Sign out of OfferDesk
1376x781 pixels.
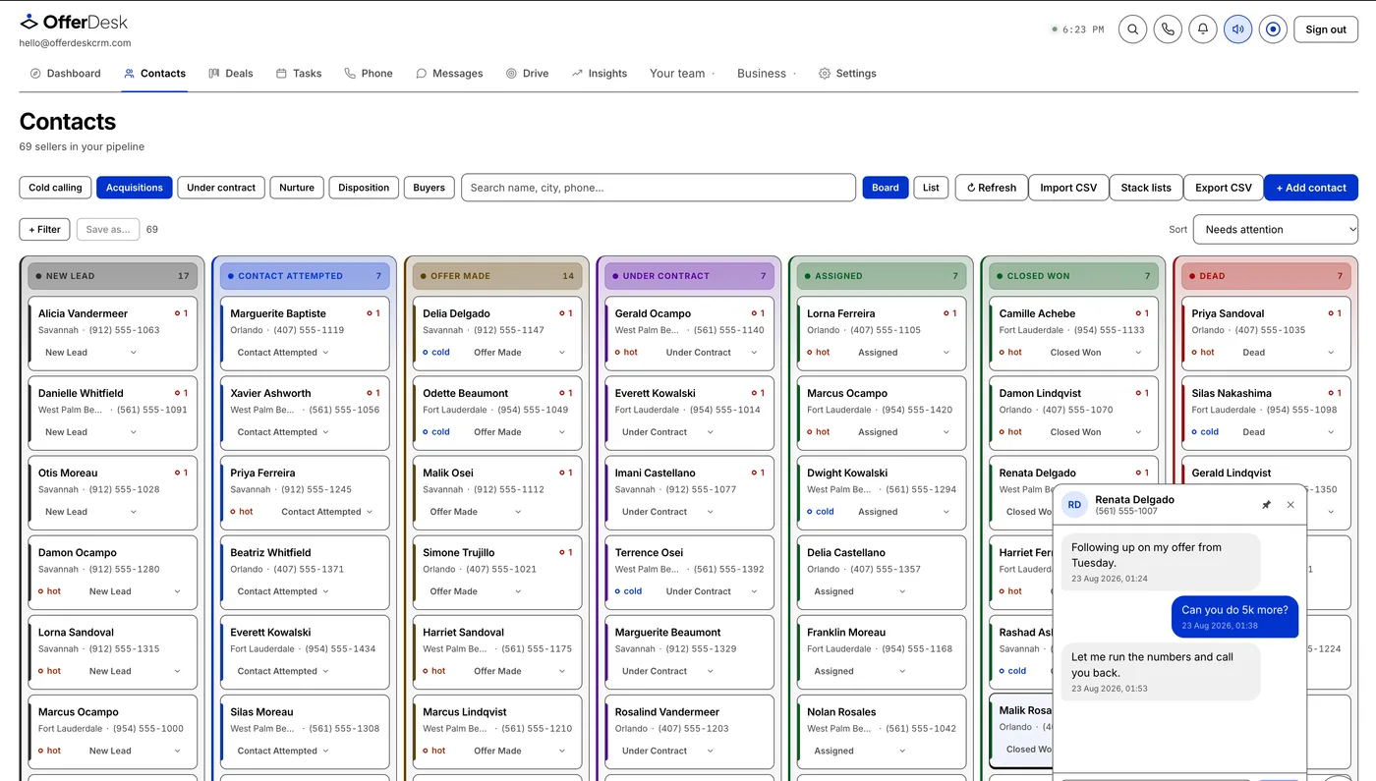point(1326,29)
